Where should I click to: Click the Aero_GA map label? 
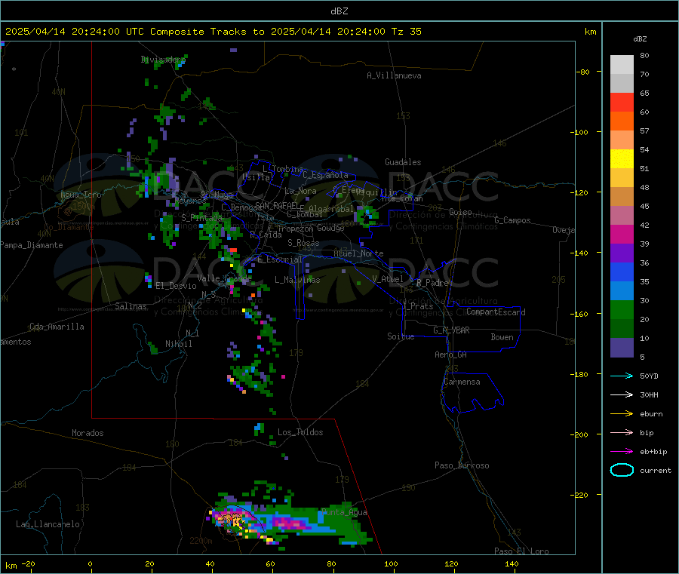(451, 355)
